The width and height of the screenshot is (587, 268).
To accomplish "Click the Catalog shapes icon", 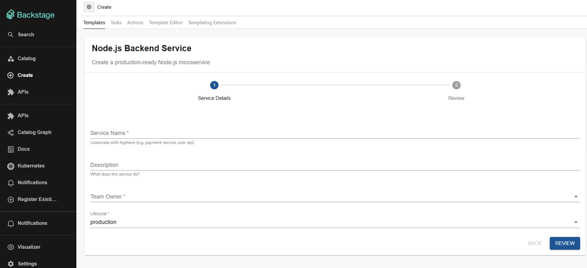I will point(11,59).
